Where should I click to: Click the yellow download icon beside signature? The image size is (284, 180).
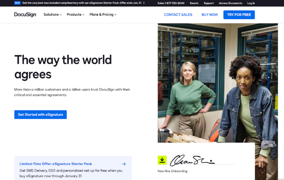tap(162, 160)
